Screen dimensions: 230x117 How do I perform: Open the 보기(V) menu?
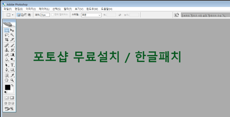click(x=79, y=9)
